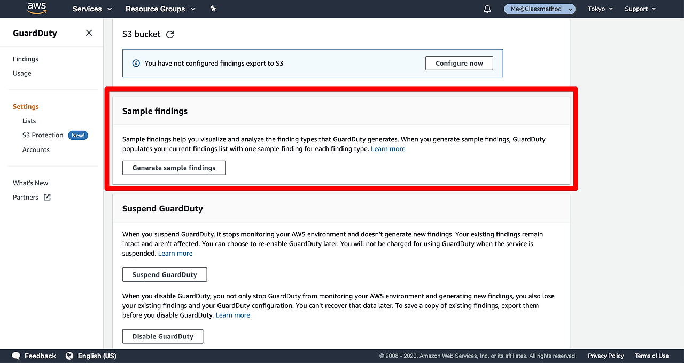Click the New! badge beside S3 Protection
Screen dimensions: 684x363
point(78,136)
